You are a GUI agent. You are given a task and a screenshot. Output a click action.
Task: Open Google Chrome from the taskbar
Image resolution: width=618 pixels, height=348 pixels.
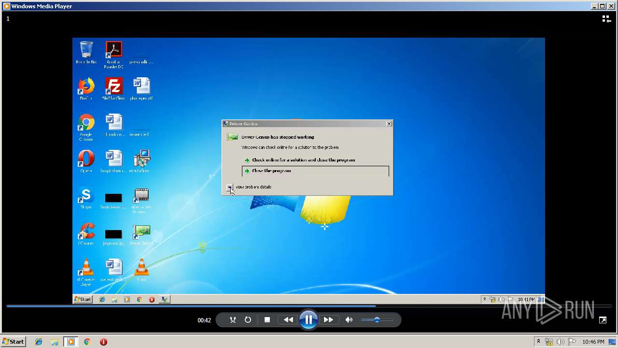[87, 342]
